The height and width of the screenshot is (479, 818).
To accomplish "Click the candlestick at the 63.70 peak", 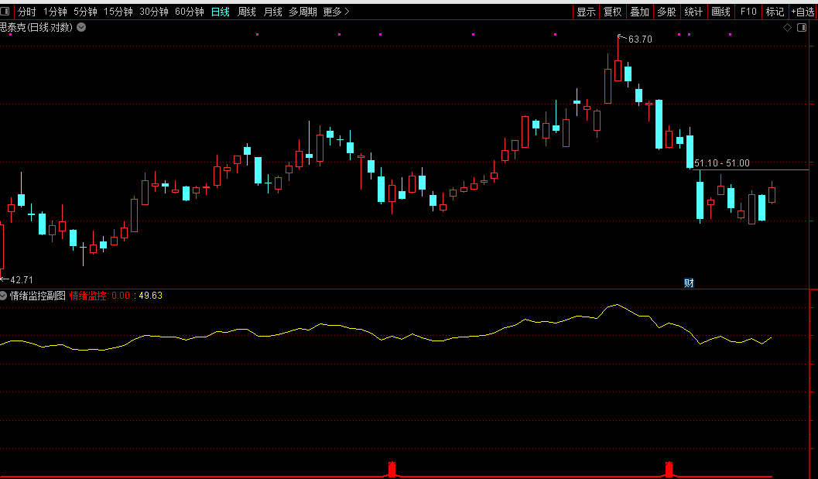I will click(618, 70).
